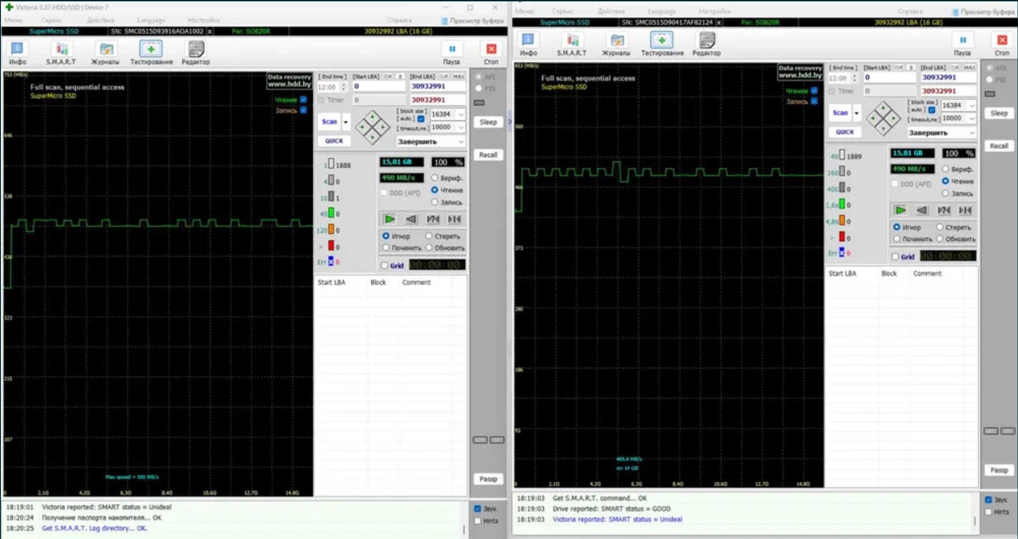Enable Grid checkbox in right window
The height and width of the screenshot is (539, 1018).
coord(895,257)
